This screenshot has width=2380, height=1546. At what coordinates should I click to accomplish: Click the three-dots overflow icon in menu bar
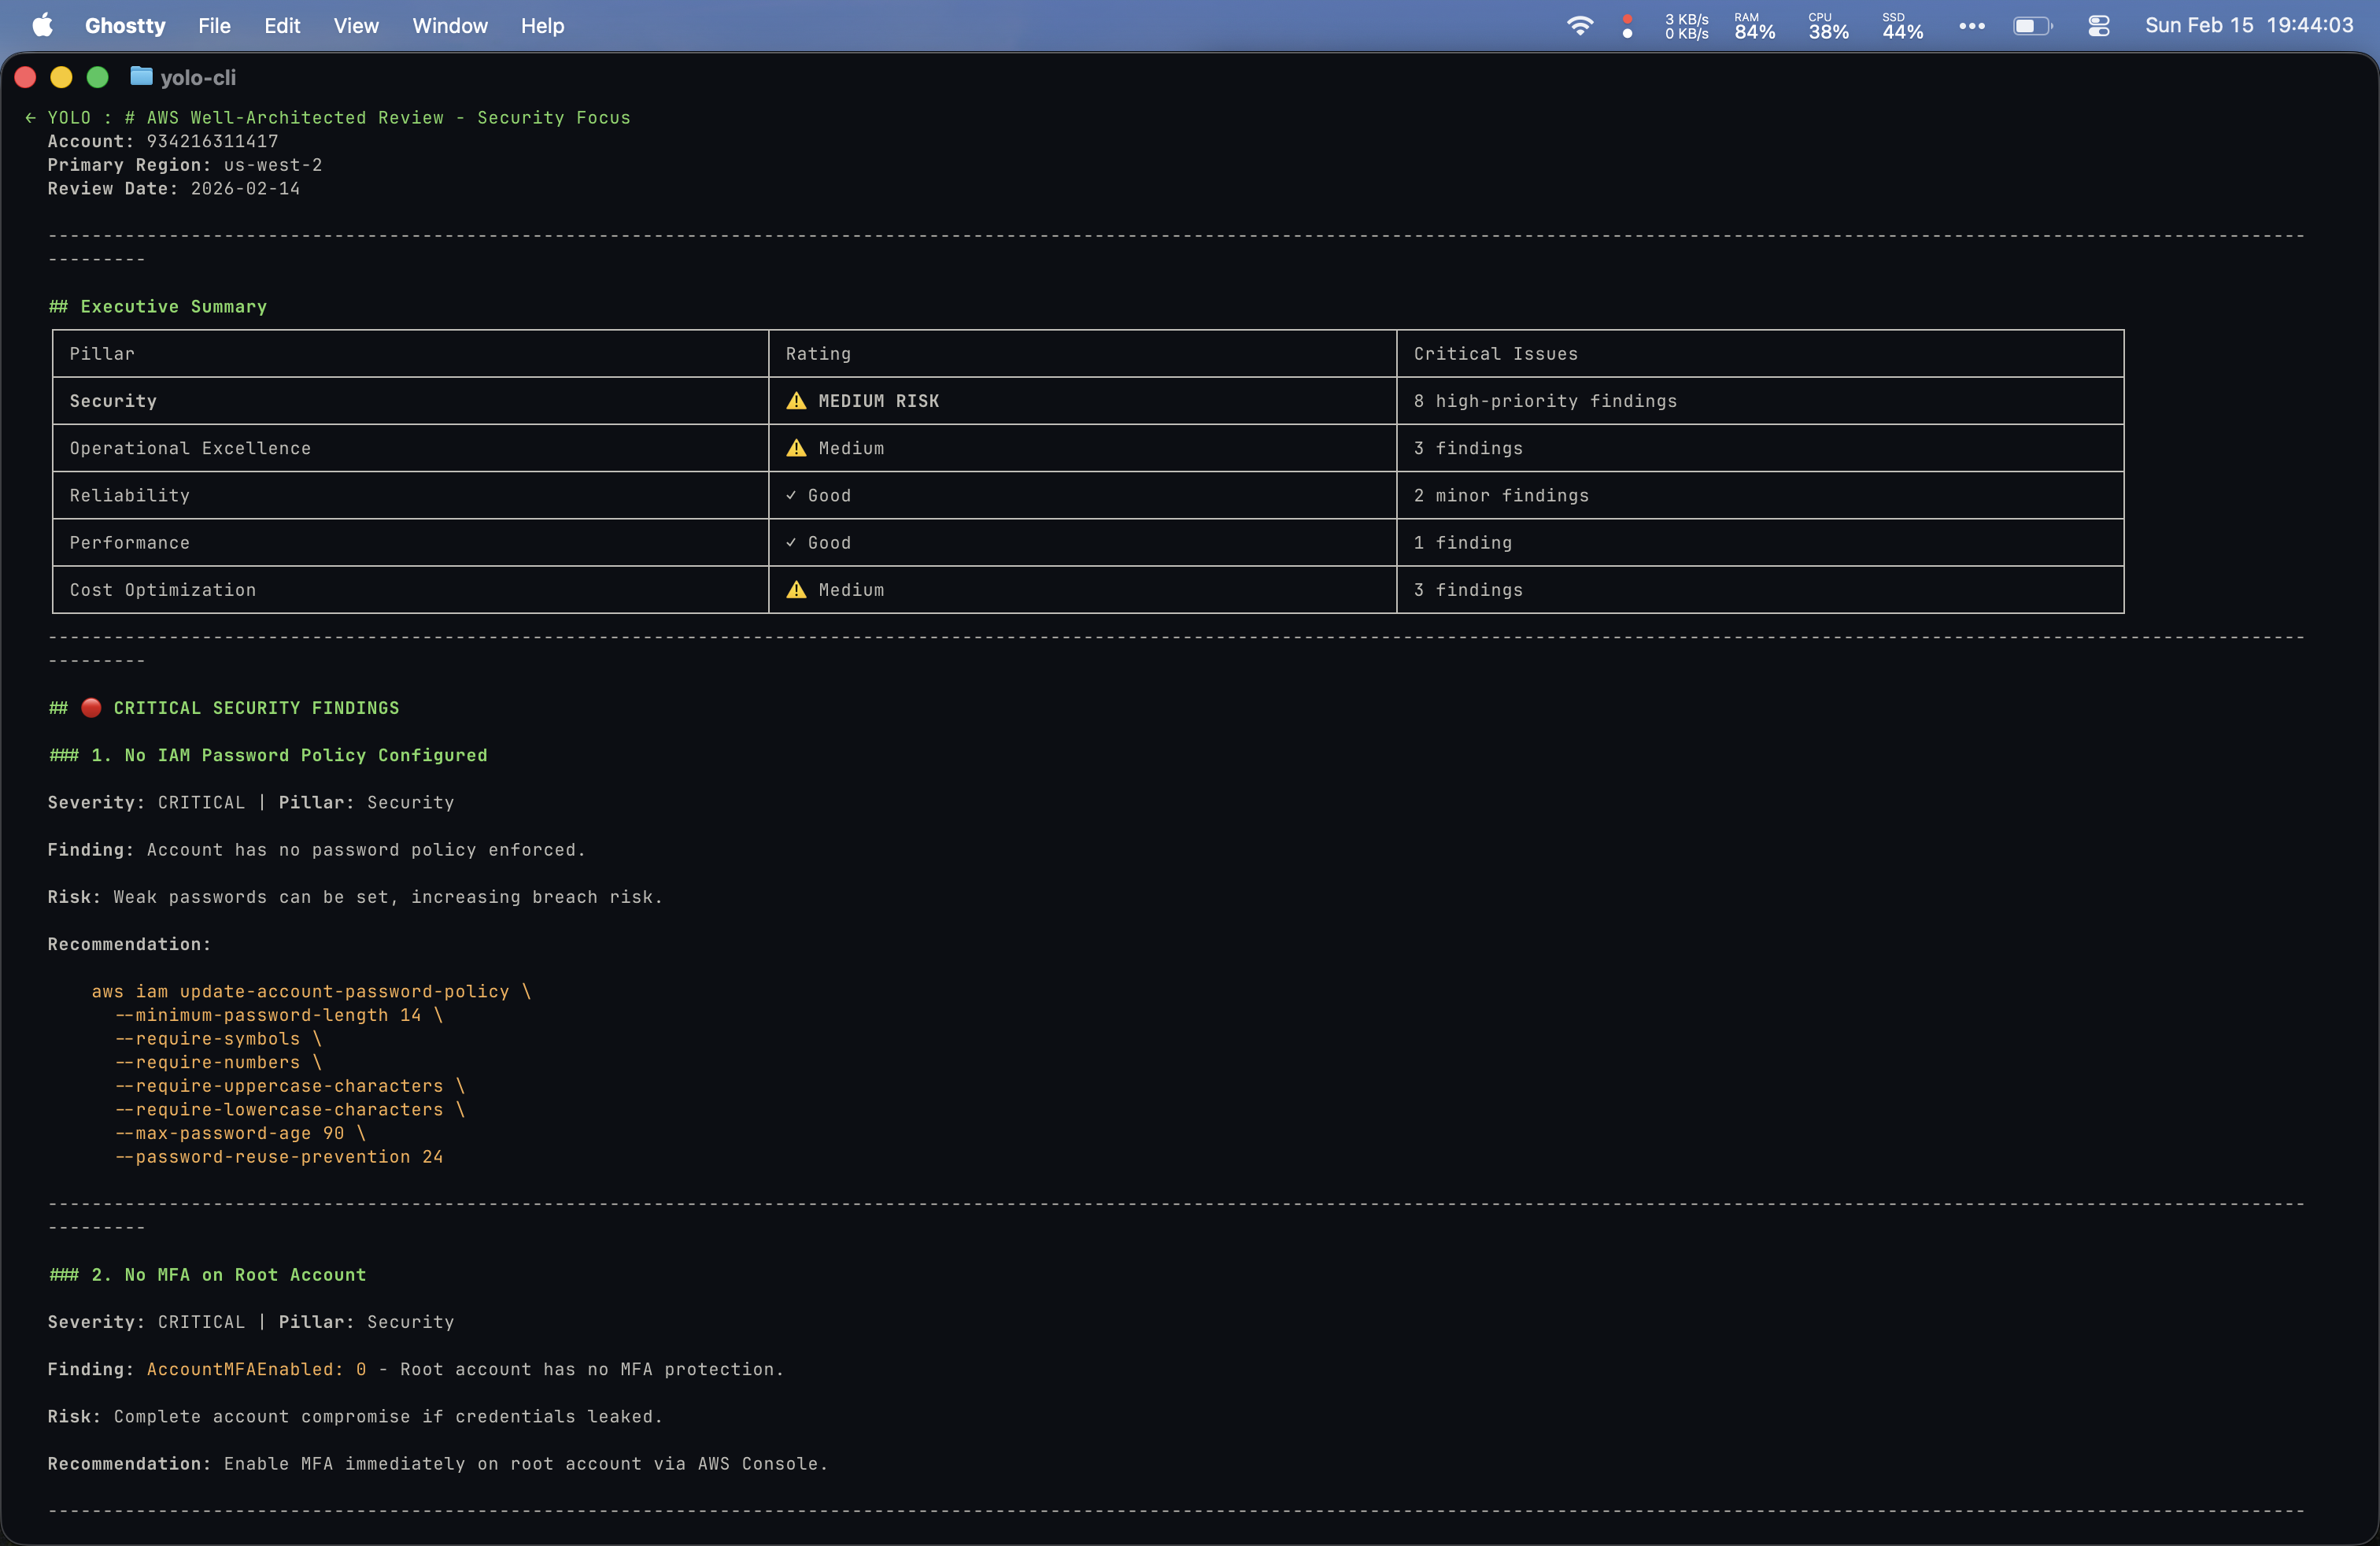pos(1971,26)
